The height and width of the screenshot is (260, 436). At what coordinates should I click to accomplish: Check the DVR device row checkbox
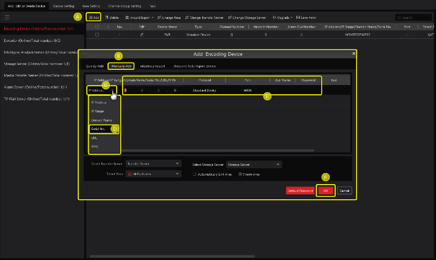pos(97,35)
